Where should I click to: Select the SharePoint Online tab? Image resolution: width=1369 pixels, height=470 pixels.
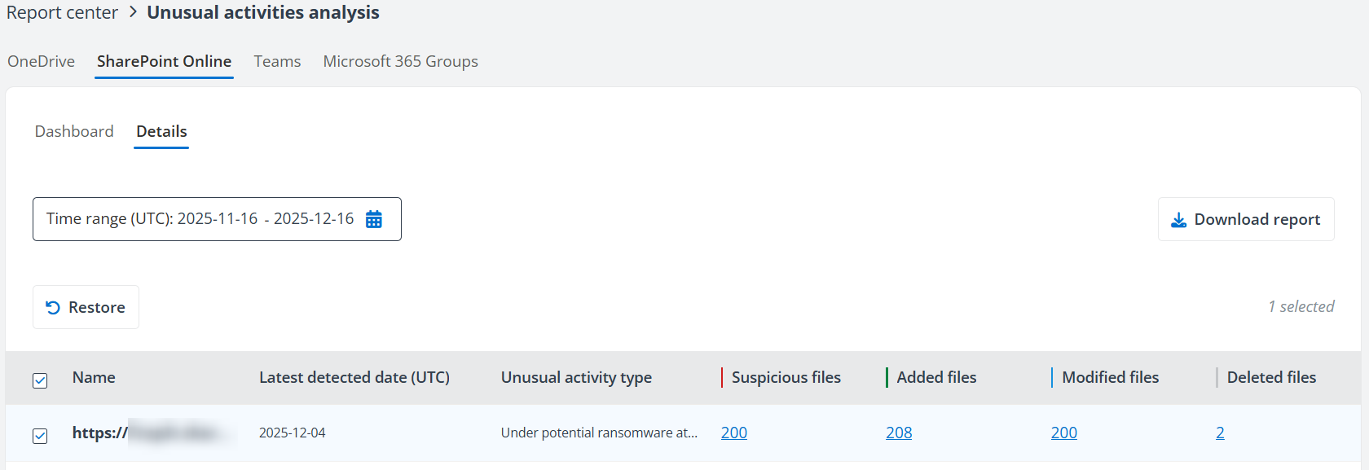(x=164, y=62)
